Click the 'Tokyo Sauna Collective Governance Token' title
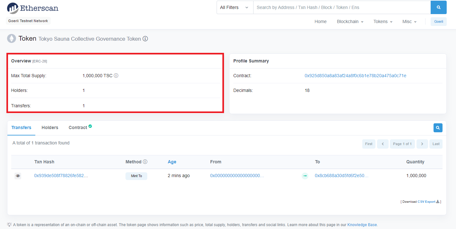The height and width of the screenshot is (229, 456). tap(90, 39)
